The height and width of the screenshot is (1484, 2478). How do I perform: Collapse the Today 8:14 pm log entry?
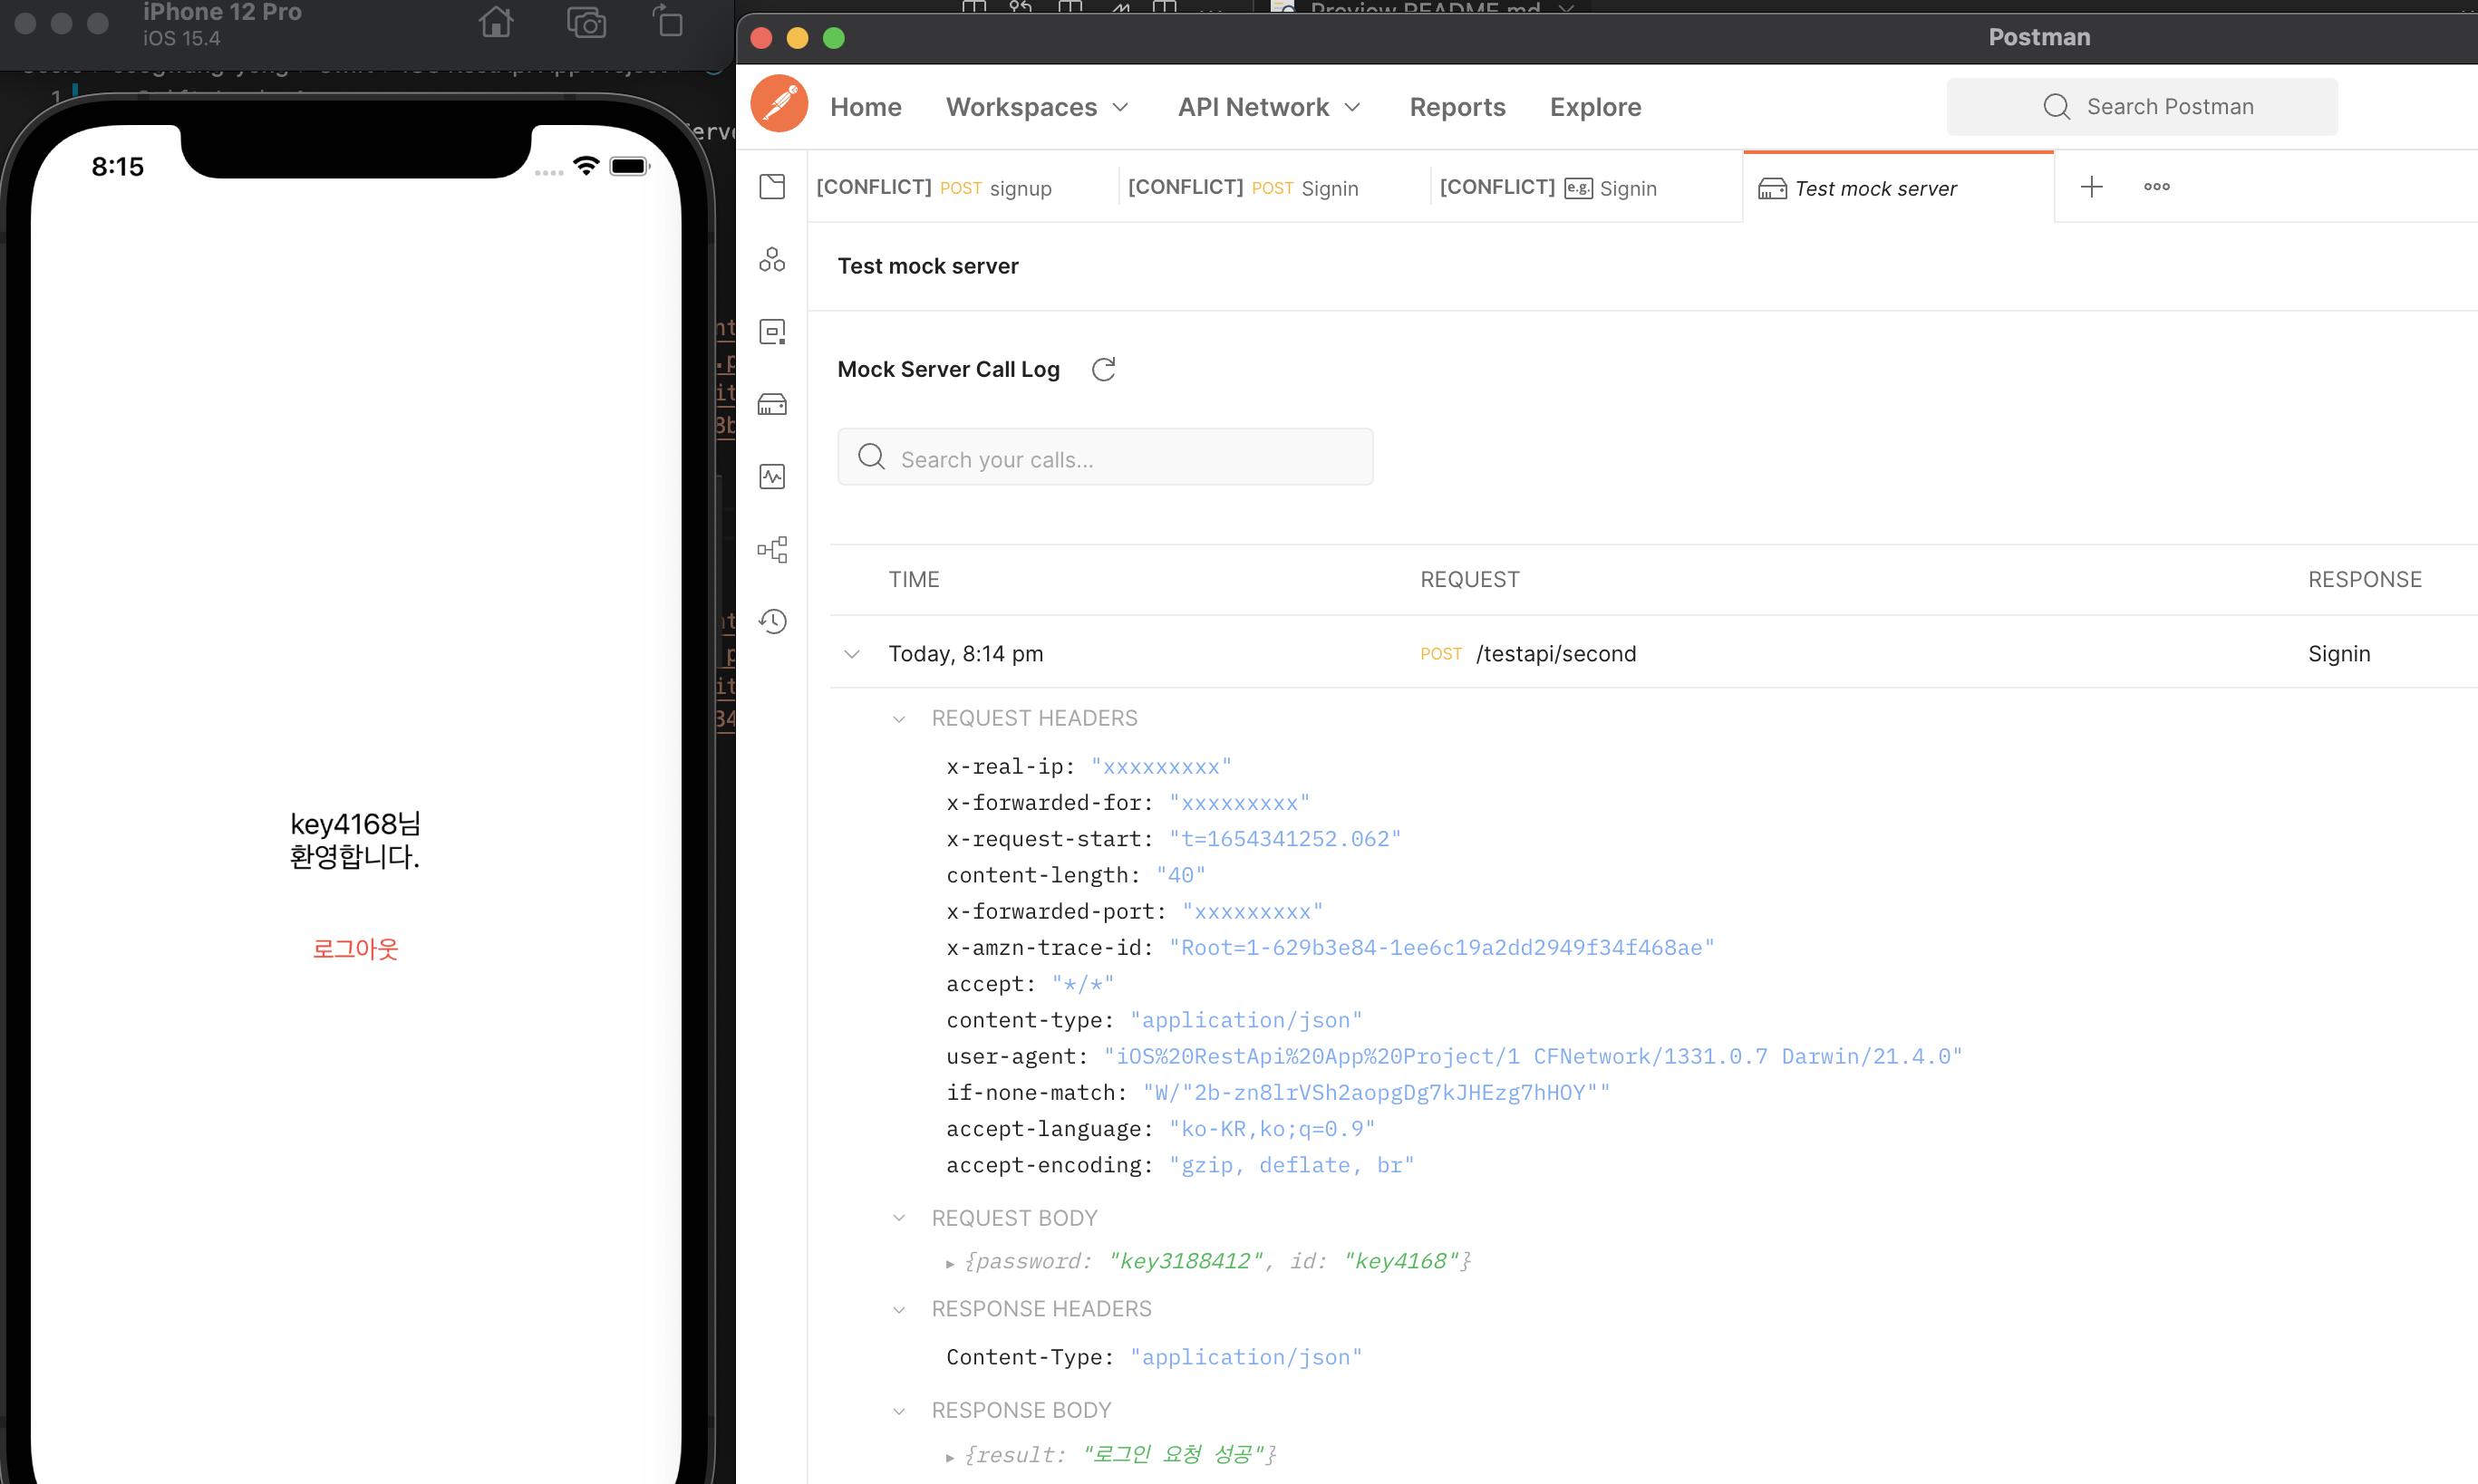pyautogui.click(x=851, y=653)
